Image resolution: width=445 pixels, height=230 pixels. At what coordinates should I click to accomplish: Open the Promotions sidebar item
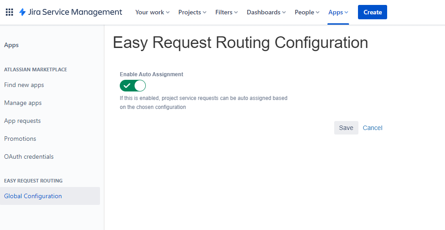(x=20, y=139)
